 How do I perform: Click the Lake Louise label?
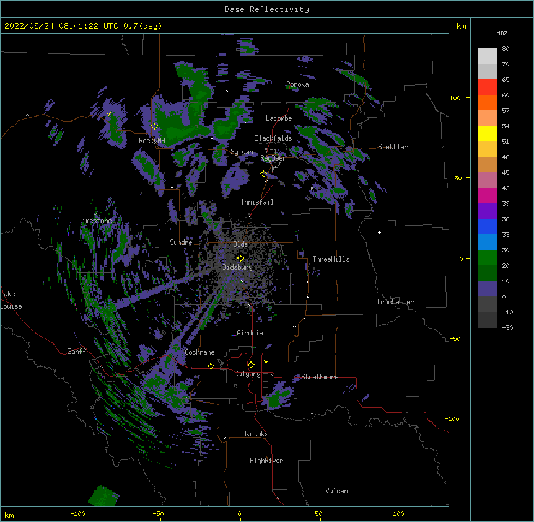tap(11, 300)
